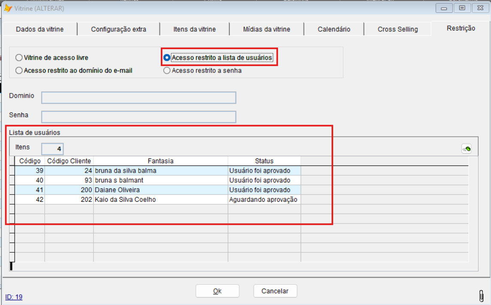The height and width of the screenshot is (305, 491).
Task: Choose Acesso restrito a senha option
Action: click(x=167, y=71)
